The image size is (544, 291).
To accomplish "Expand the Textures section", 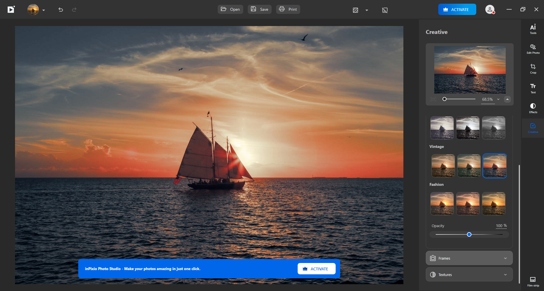I will tap(469, 274).
